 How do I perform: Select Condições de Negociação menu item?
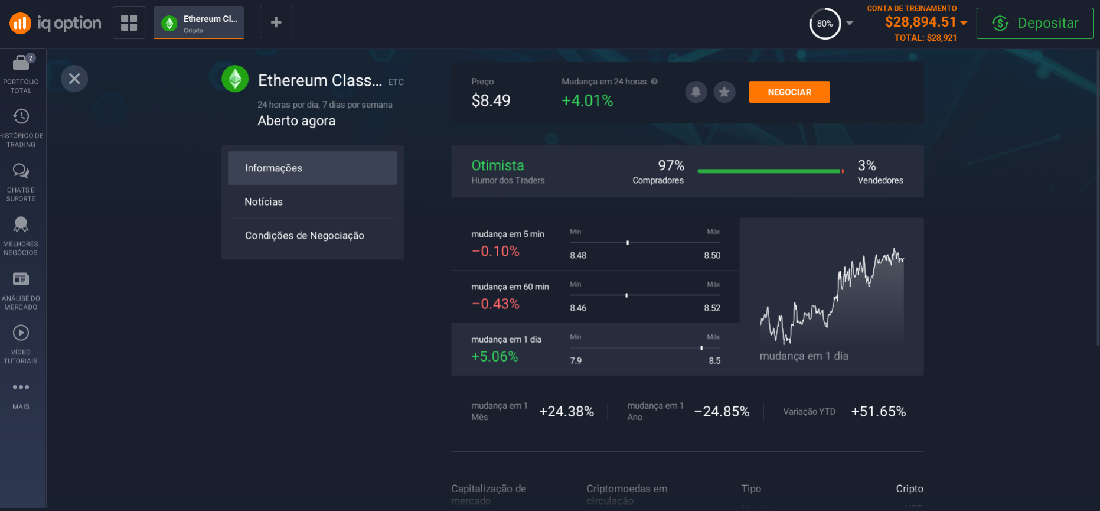coord(312,236)
